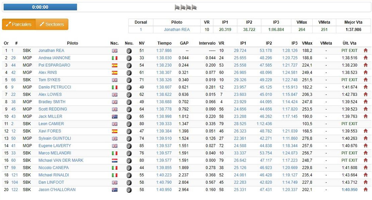Screen dimensions: 372x200
Task: Open rider link Jason O'HALLORAN
Action: point(57,190)
